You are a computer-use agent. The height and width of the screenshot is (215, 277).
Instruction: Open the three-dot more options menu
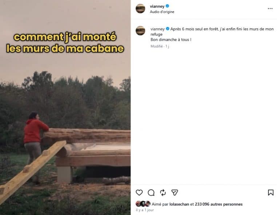click(270, 8)
